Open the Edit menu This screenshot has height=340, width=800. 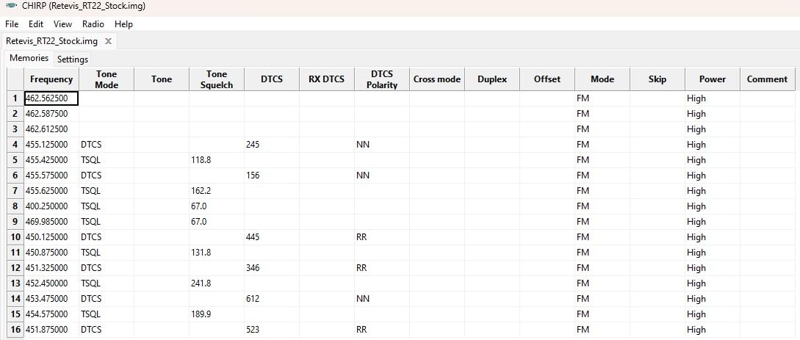click(x=36, y=24)
